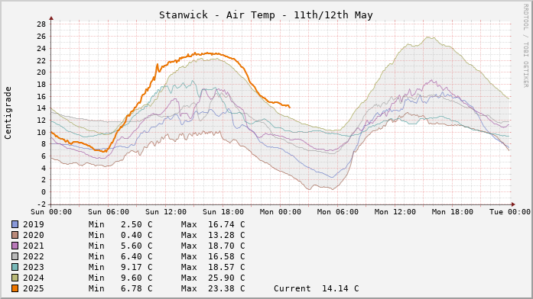Click the 2019 legend year label
Screen dimensions: 533x299
[34, 224]
